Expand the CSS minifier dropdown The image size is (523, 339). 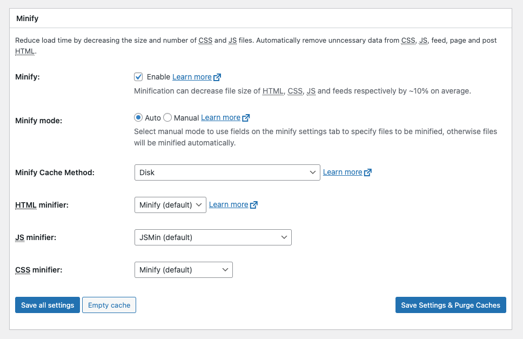pyautogui.click(x=184, y=270)
